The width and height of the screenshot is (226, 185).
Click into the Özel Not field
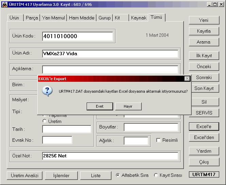(110, 156)
